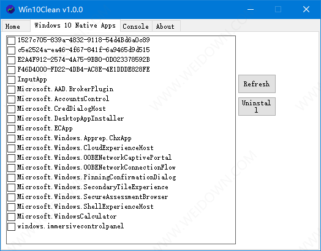This screenshot has height=251, width=321.
Task: Check Microsoft.DesktopAppInstaller checkbox
Action: pyautogui.click(x=11, y=119)
